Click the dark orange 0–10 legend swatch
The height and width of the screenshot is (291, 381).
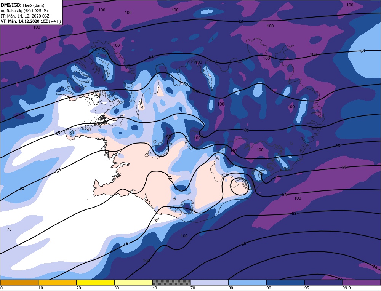(19, 283)
